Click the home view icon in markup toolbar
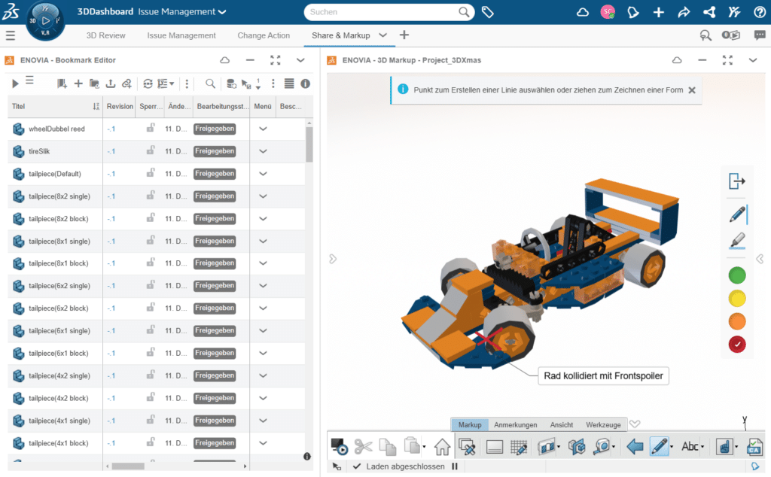Viewport: 771px width, 477px height. click(x=442, y=446)
